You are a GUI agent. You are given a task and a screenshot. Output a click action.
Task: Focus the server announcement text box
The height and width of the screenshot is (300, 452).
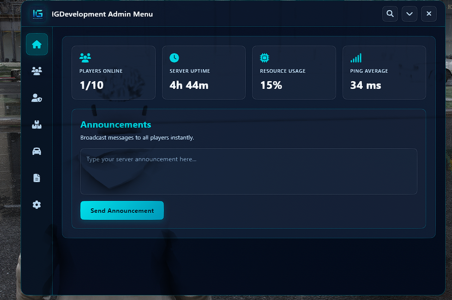(x=249, y=171)
